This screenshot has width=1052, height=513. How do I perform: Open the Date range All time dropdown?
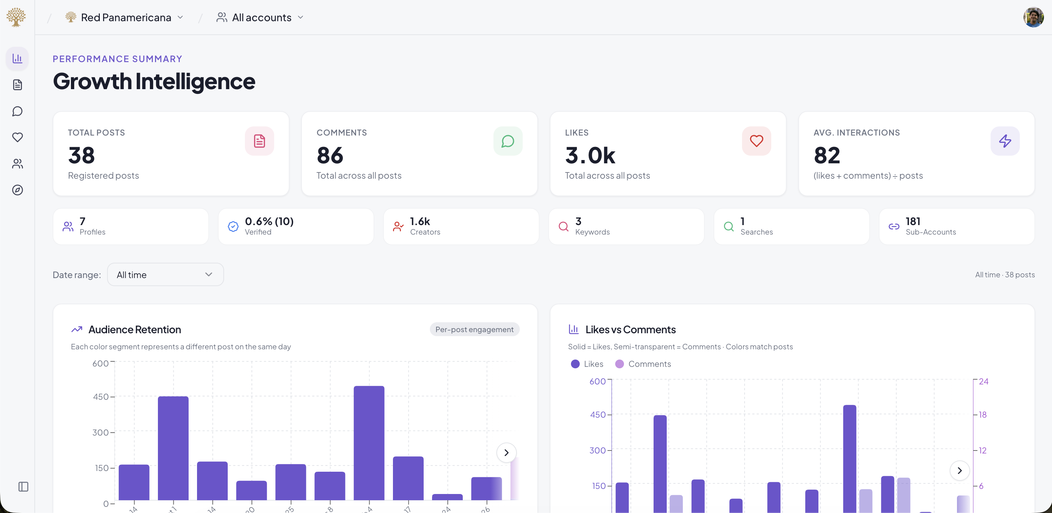coord(165,275)
